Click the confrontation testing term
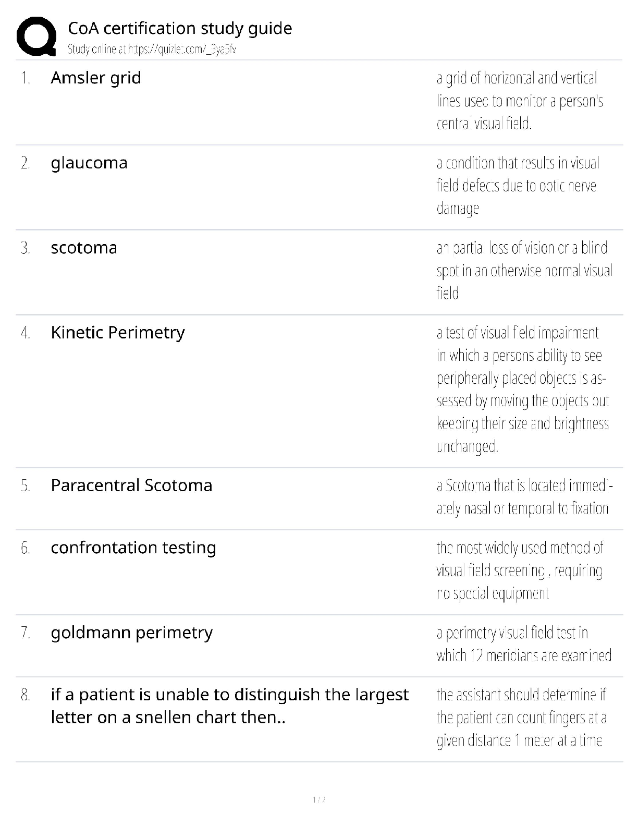638x826 pixels. (133, 548)
